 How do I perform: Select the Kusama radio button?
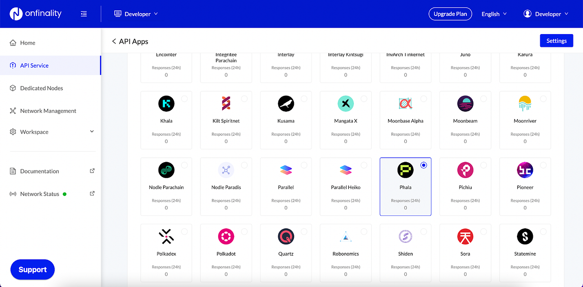pyautogui.click(x=304, y=98)
